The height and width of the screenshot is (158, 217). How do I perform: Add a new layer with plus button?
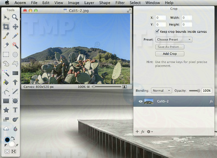(x=137, y=131)
